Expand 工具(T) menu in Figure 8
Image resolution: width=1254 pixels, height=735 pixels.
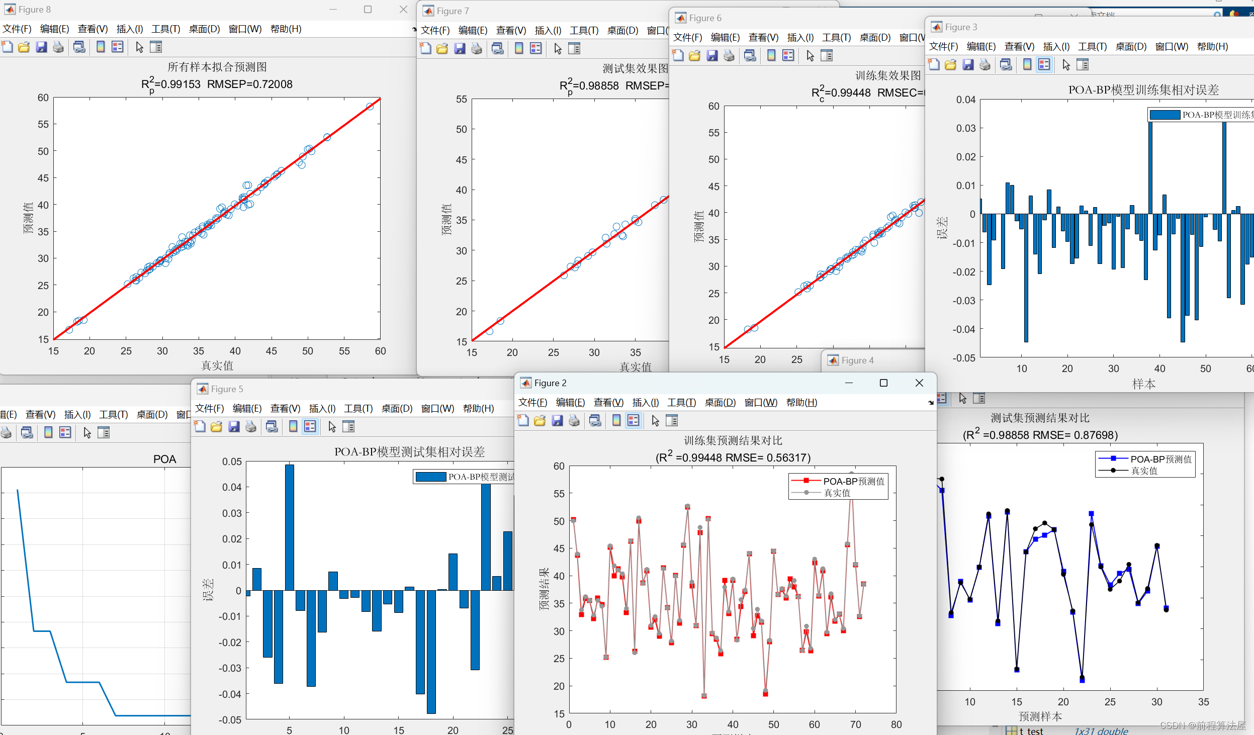[x=165, y=29]
